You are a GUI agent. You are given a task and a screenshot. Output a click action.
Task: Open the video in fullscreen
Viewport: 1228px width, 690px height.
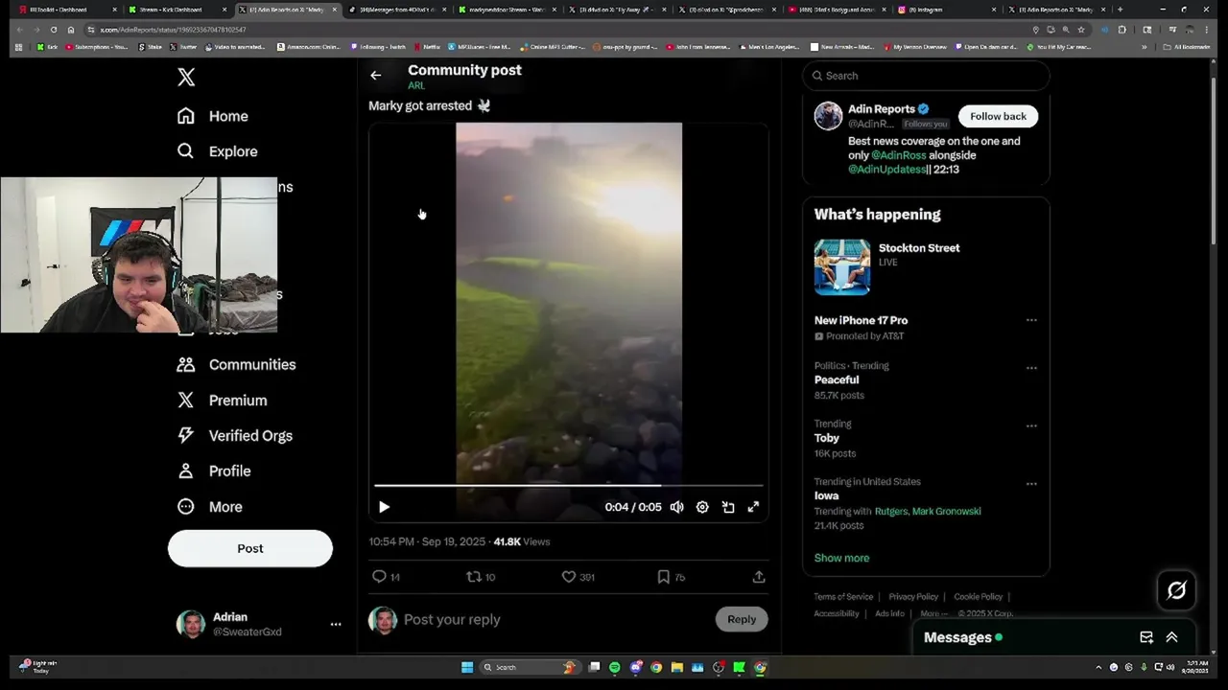[753, 507]
